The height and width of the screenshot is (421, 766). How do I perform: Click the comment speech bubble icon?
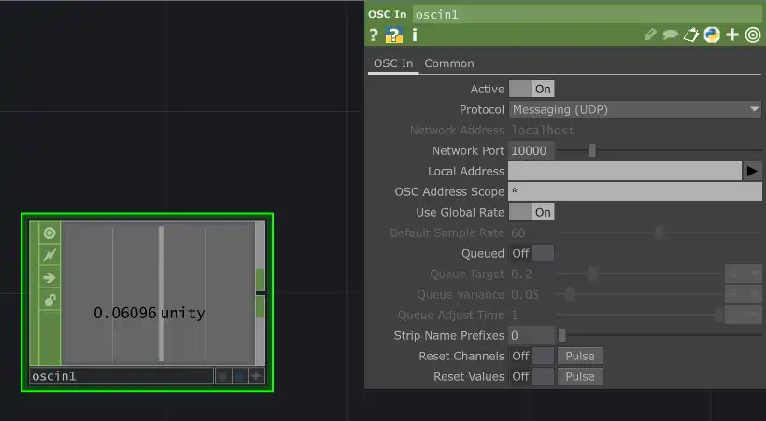tap(670, 35)
